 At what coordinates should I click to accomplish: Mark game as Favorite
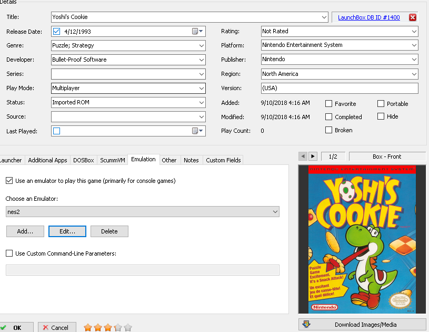[x=328, y=103]
